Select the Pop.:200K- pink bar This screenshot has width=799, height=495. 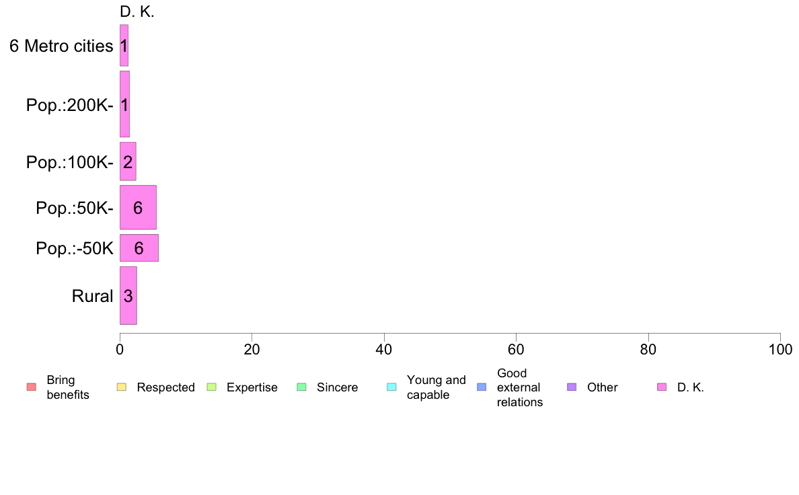pyautogui.click(x=125, y=104)
